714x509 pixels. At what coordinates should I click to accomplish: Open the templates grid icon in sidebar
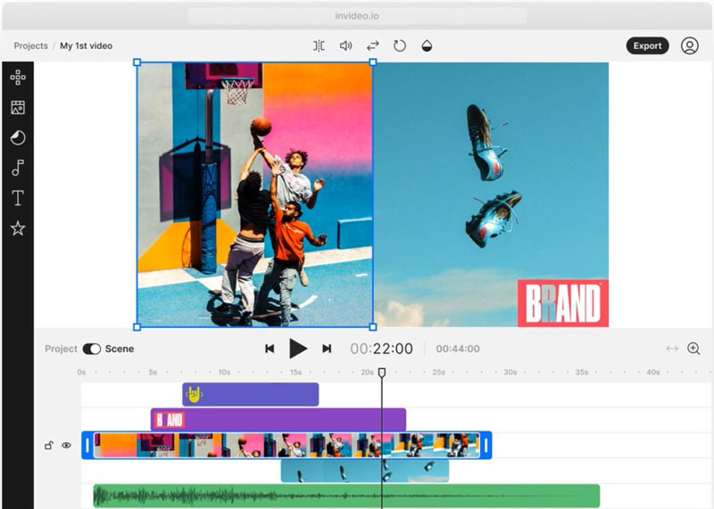point(17,78)
